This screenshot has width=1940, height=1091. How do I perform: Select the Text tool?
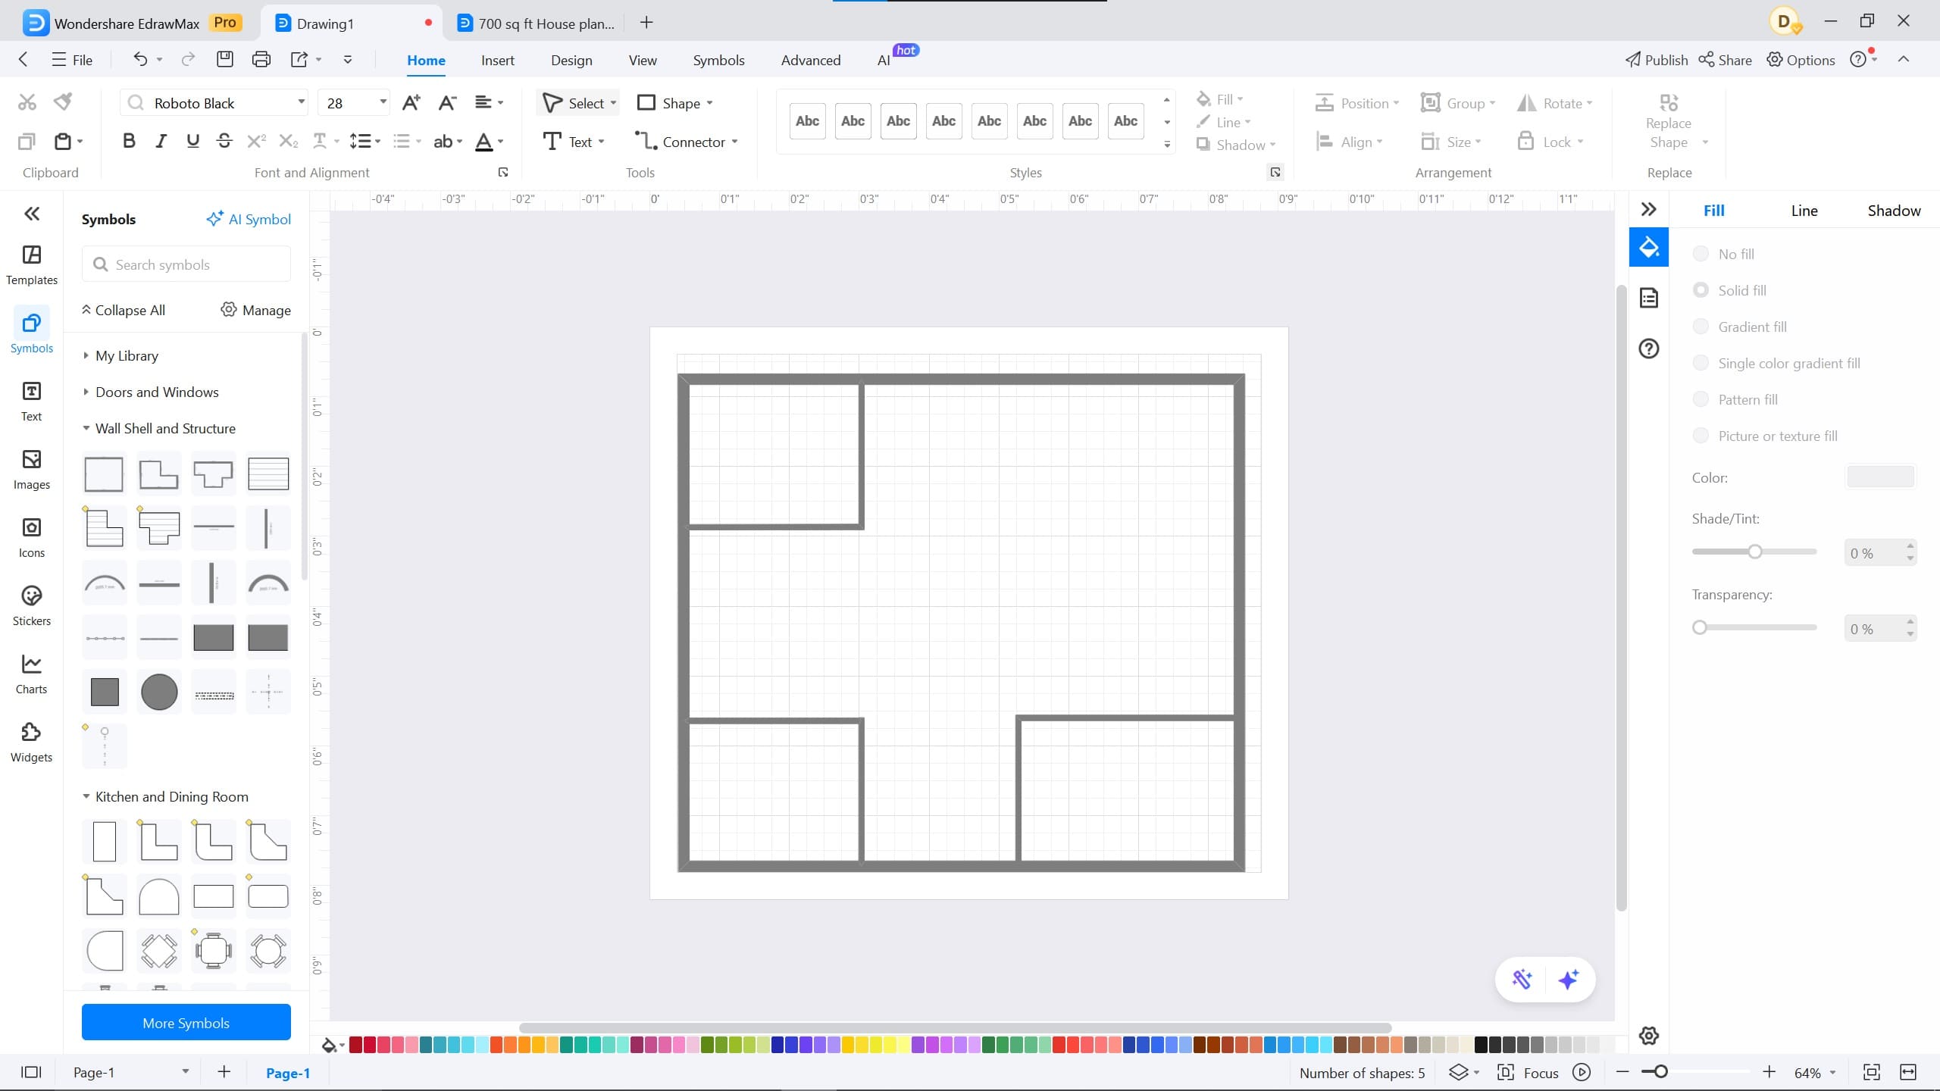(x=574, y=141)
